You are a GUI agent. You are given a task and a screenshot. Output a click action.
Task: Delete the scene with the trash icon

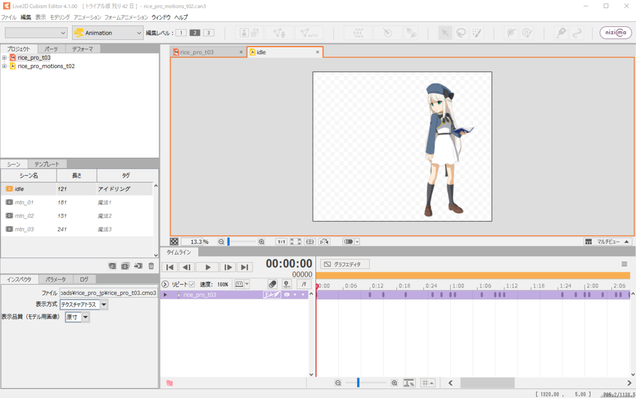tap(151, 266)
